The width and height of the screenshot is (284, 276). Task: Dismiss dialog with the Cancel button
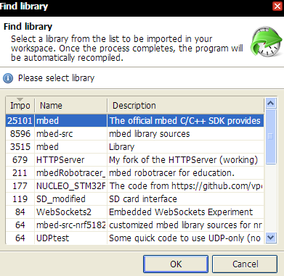coord(245,264)
